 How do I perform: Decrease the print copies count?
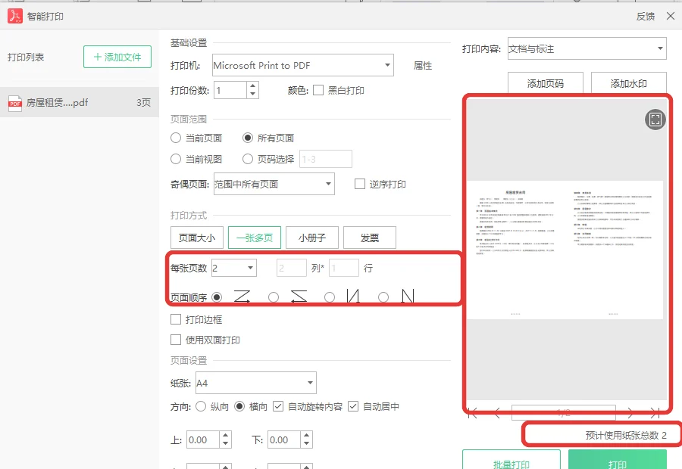pos(252,95)
